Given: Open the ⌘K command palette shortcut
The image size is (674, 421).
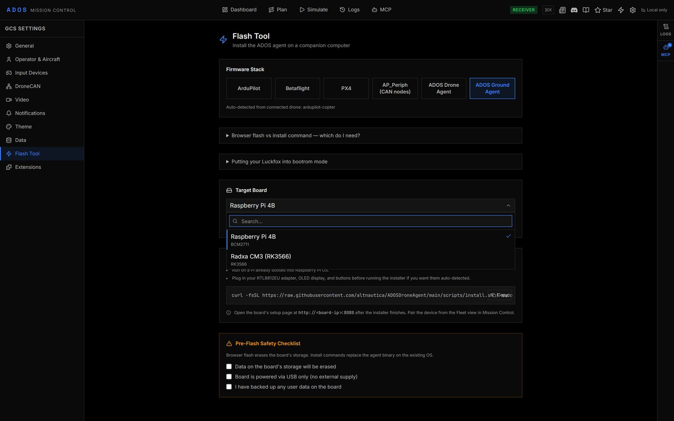Looking at the screenshot, I should click(x=548, y=10).
